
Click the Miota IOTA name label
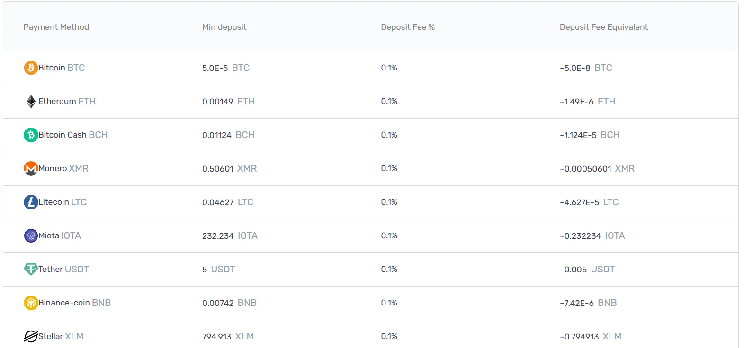tap(60, 235)
